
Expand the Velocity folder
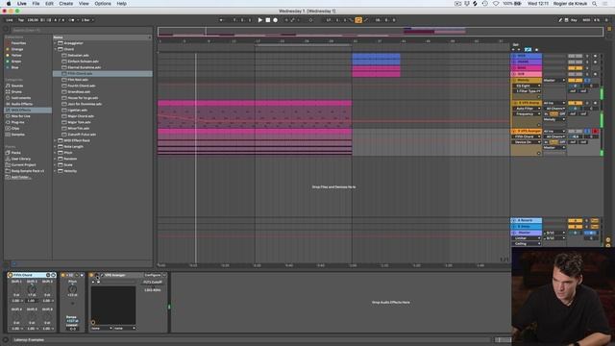pyautogui.click(x=56, y=171)
